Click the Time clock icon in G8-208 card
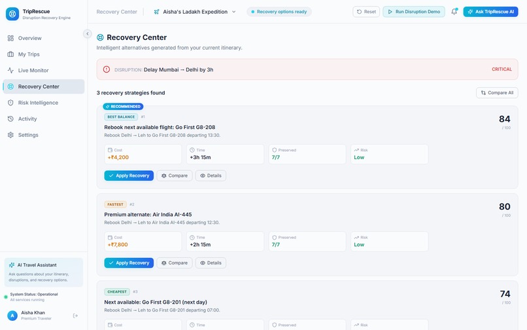 tap(192, 150)
